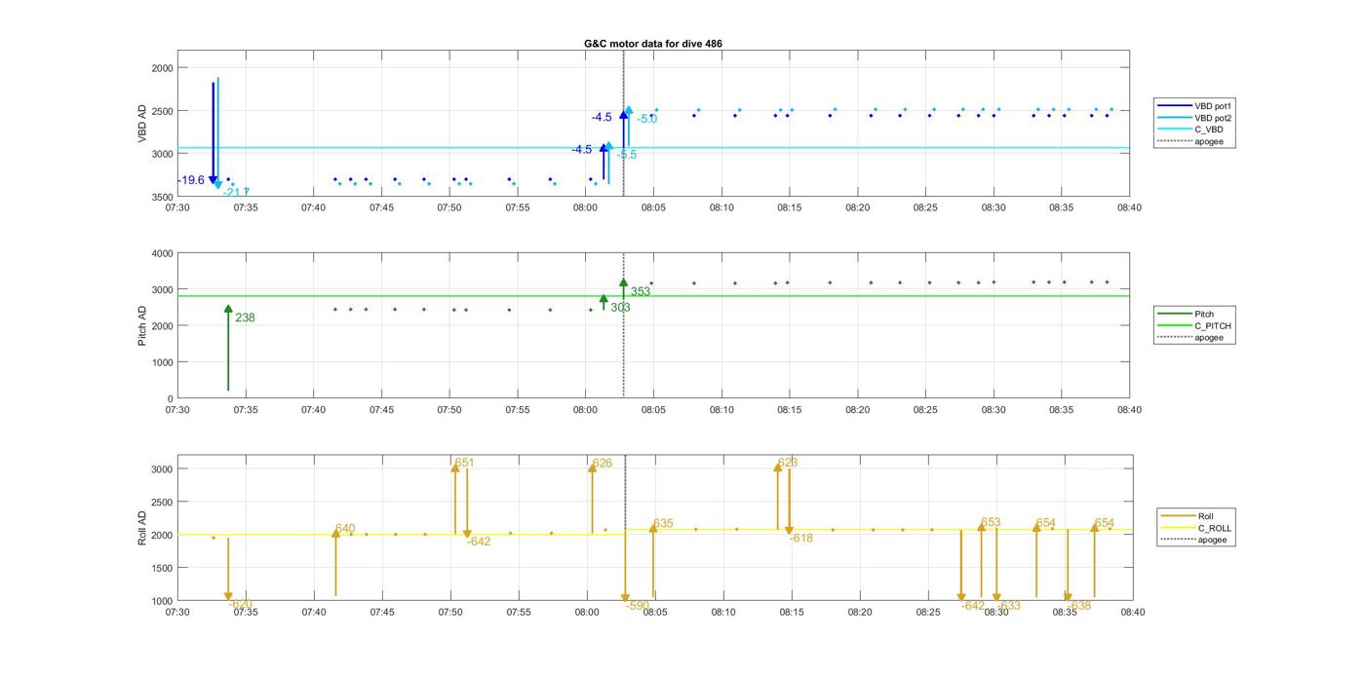Click the "-590" data label on the Roll plot
Screen dimensions: 1365x675
[638, 606]
